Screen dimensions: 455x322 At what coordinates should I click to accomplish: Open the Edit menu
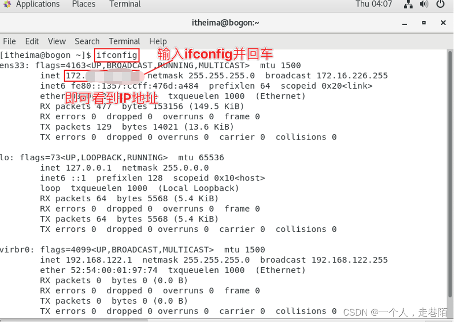pos(32,41)
